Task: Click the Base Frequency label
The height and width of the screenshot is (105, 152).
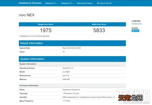Action: pos(26,101)
